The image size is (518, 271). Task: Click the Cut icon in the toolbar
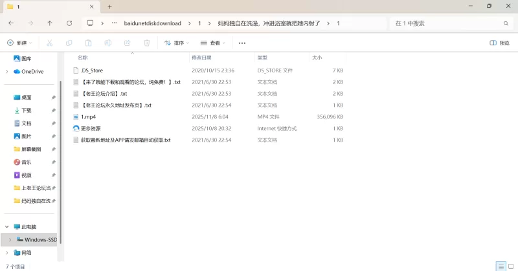point(49,43)
